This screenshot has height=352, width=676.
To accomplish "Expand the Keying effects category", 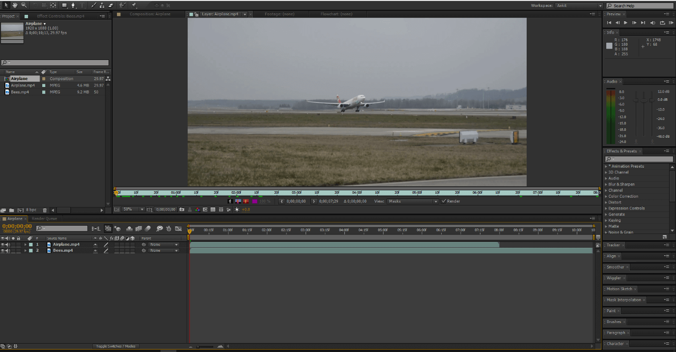I will coord(606,220).
